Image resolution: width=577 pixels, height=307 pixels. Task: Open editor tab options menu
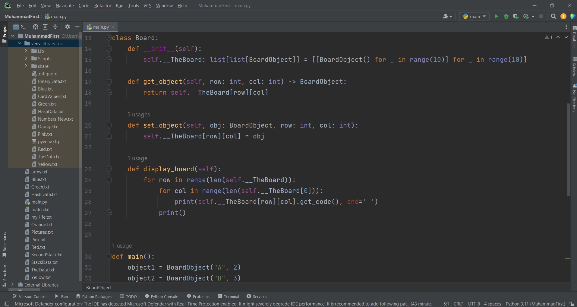(566, 27)
